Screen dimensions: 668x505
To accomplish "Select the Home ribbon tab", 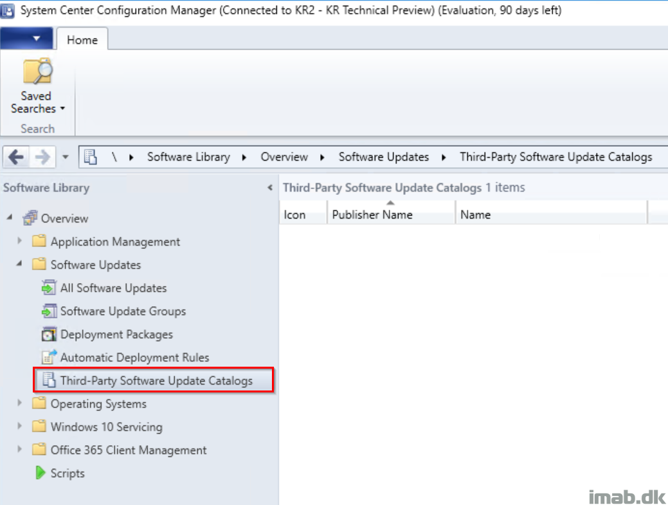I will click(82, 40).
